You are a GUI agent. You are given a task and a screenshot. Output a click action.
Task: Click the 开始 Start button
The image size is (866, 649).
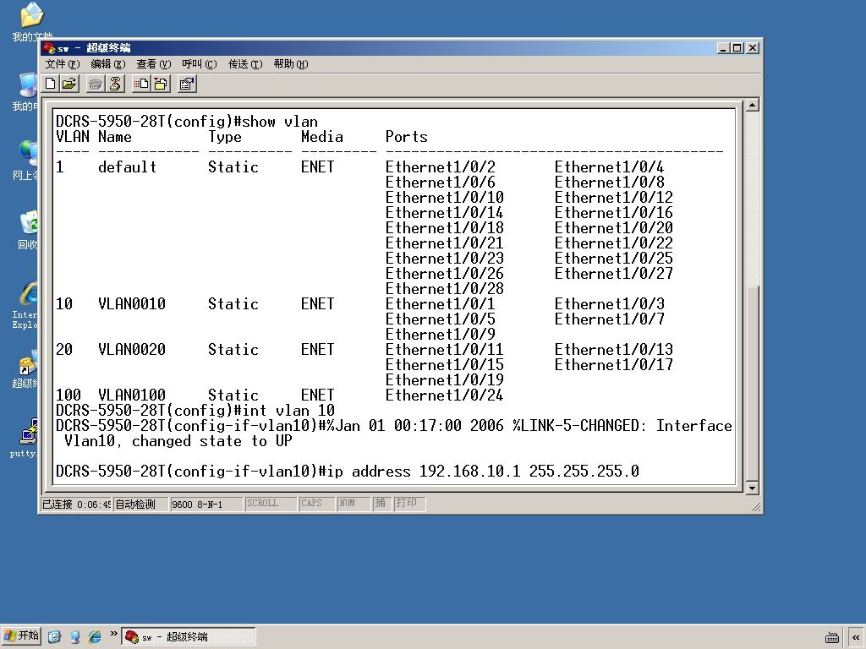click(21, 636)
